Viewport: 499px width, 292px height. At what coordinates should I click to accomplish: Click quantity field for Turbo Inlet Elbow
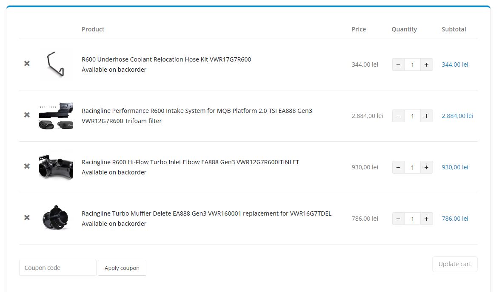[413, 168]
